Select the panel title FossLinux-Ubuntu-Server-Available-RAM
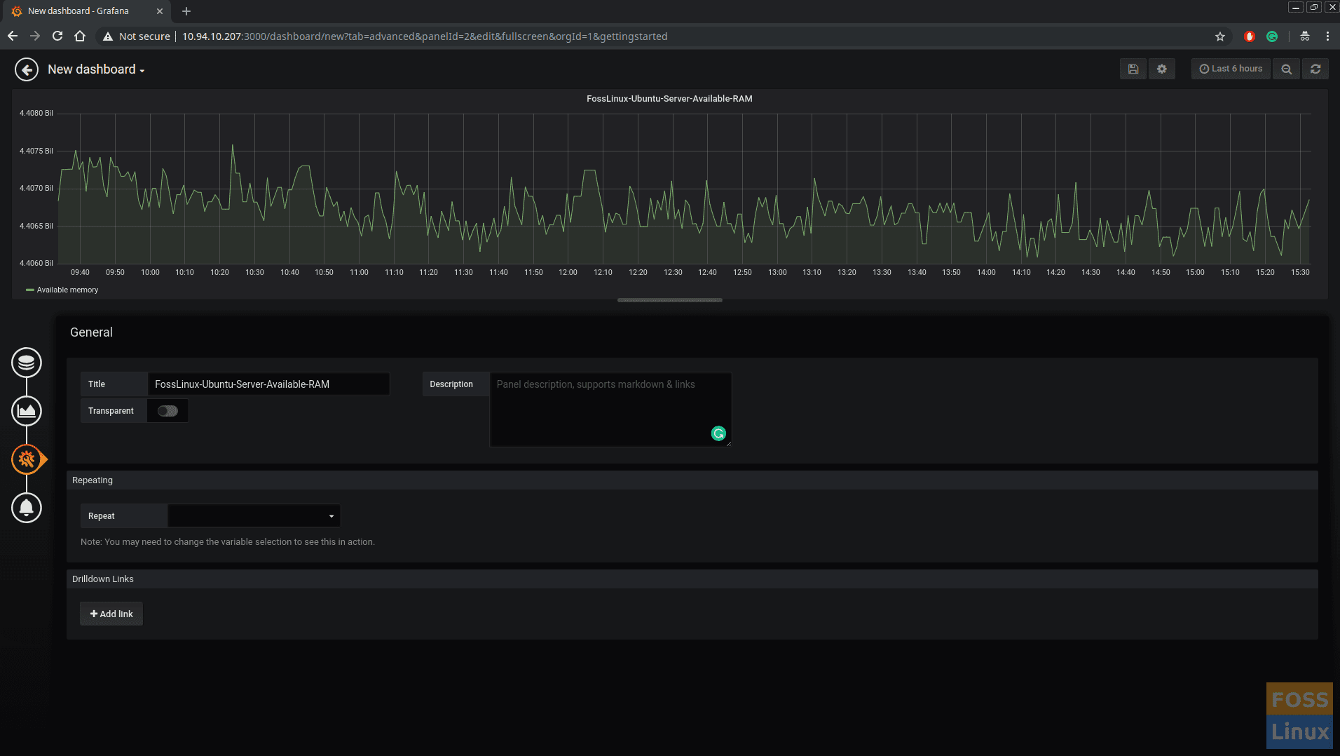Screen dimensions: 1340x756 coord(669,99)
